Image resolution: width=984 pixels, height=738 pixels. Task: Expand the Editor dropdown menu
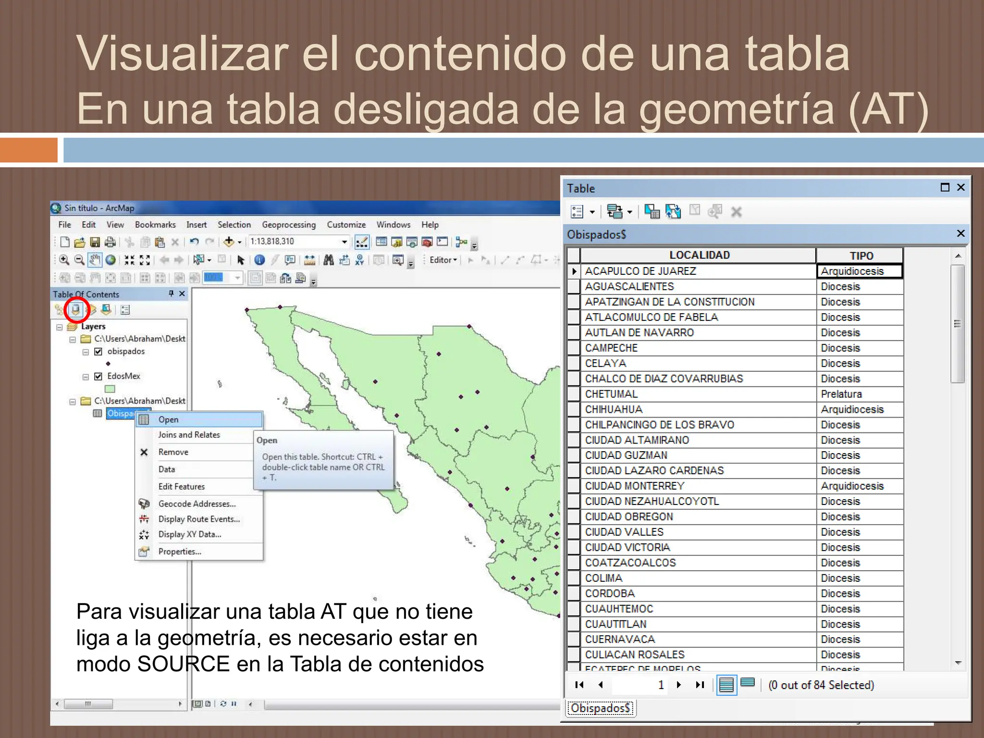(x=443, y=260)
